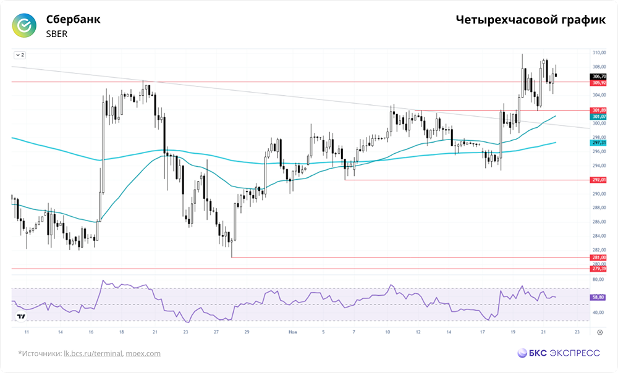Click the Ноя month label on time axis

tap(292, 332)
